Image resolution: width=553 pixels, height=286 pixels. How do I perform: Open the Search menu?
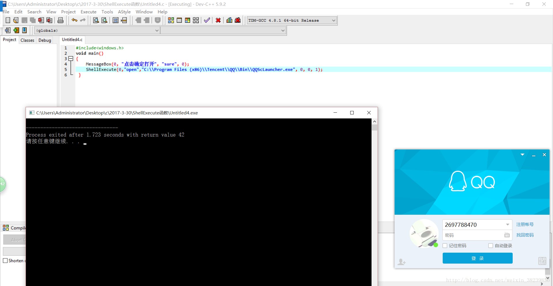tap(34, 12)
